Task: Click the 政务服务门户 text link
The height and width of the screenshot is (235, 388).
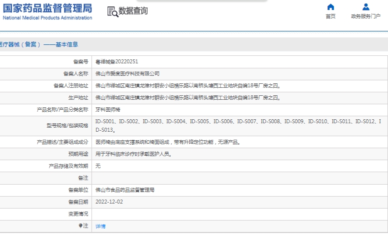Action: [x=365, y=16]
